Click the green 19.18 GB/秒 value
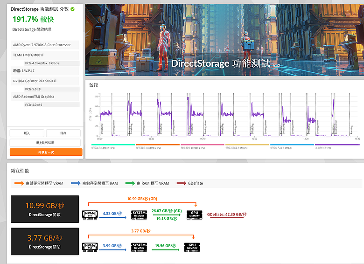Image resolution: width=364 pixels, height=264 pixels. [x=167, y=219]
